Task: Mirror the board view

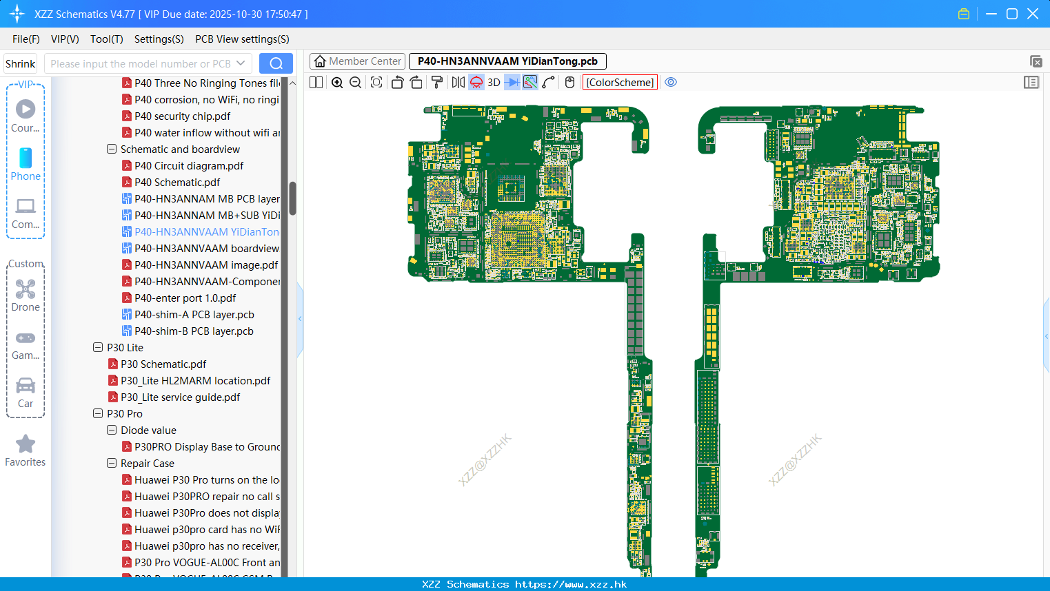Action: click(458, 82)
